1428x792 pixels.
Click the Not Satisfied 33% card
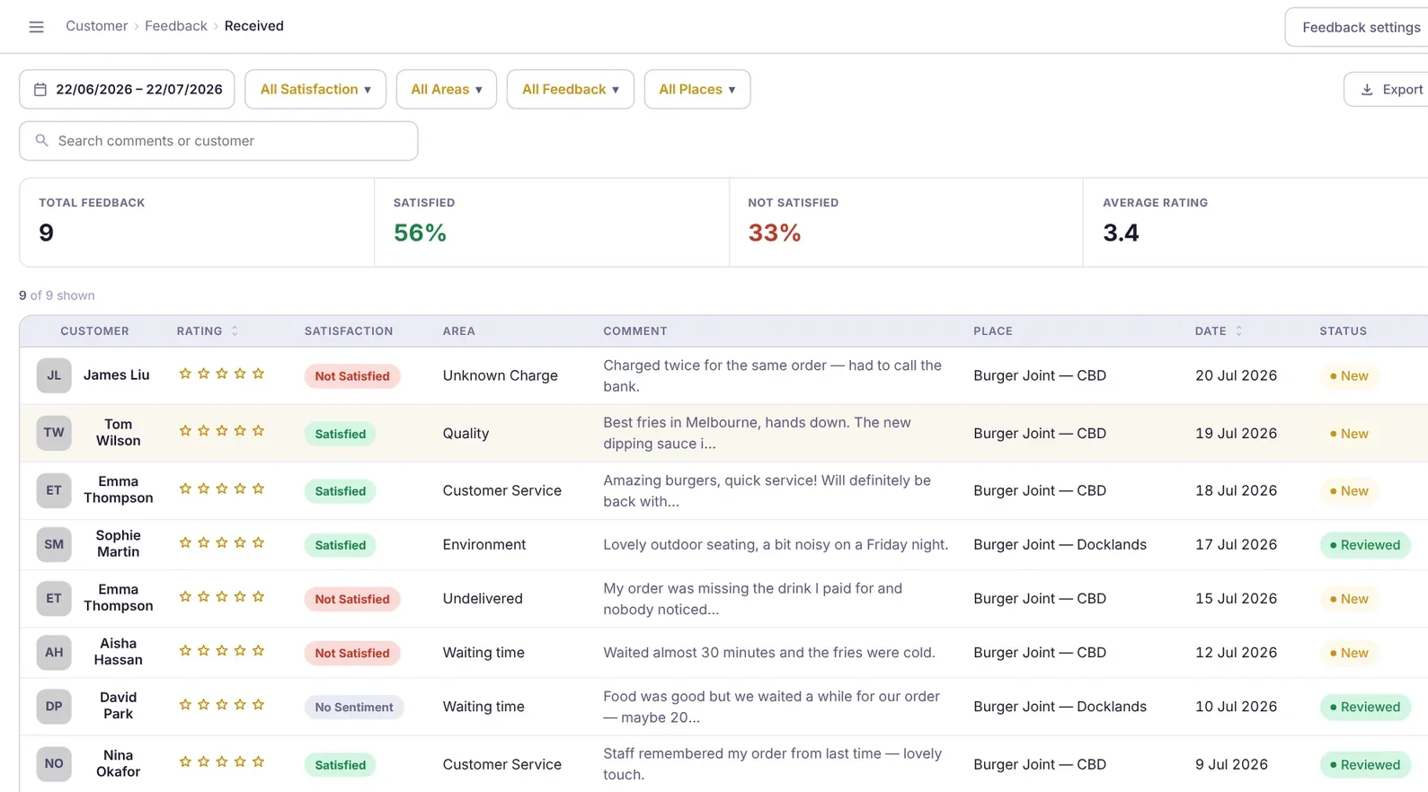pyautogui.click(x=906, y=223)
